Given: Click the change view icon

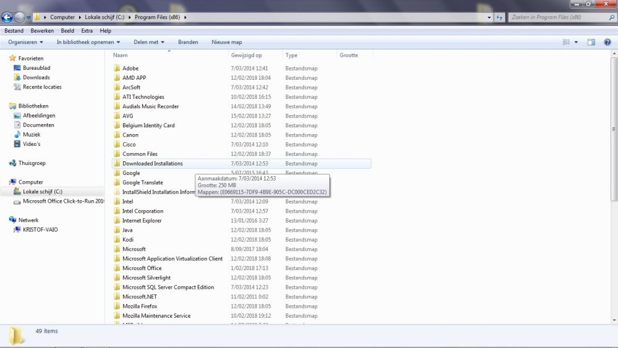Looking at the screenshot, I should [566, 42].
